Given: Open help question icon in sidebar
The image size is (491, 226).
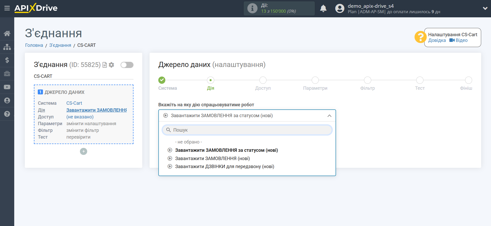Looking at the screenshot, I should pos(7,114).
